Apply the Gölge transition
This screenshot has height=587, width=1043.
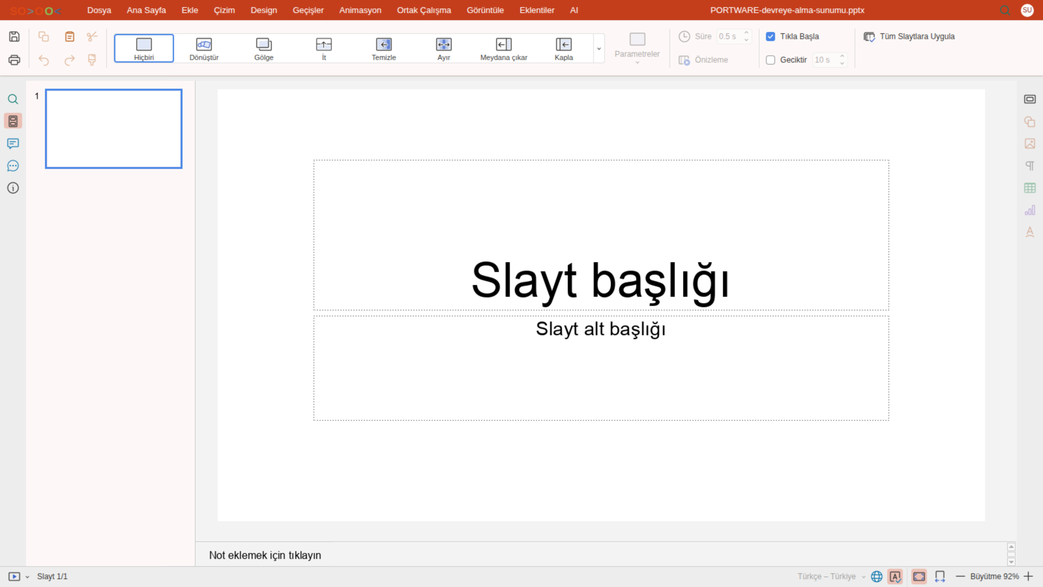(x=264, y=48)
